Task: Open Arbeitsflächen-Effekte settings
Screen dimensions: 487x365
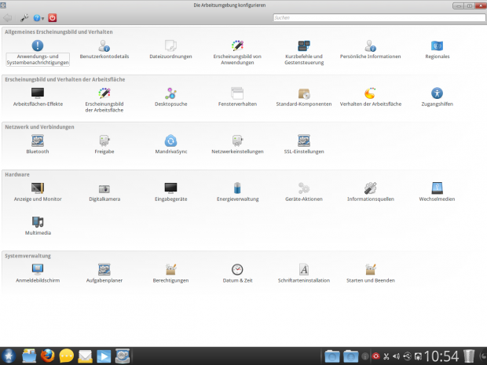Action: pos(38,97)
